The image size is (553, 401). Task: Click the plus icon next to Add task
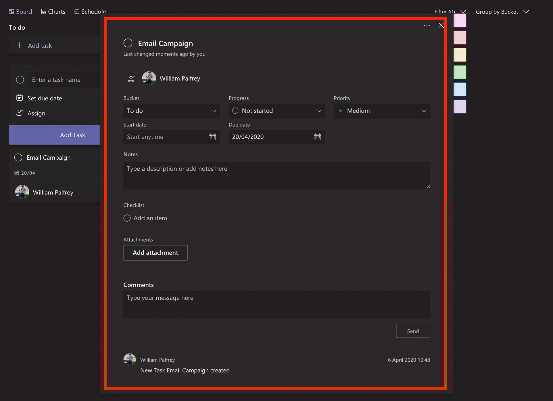pos(20,45)
